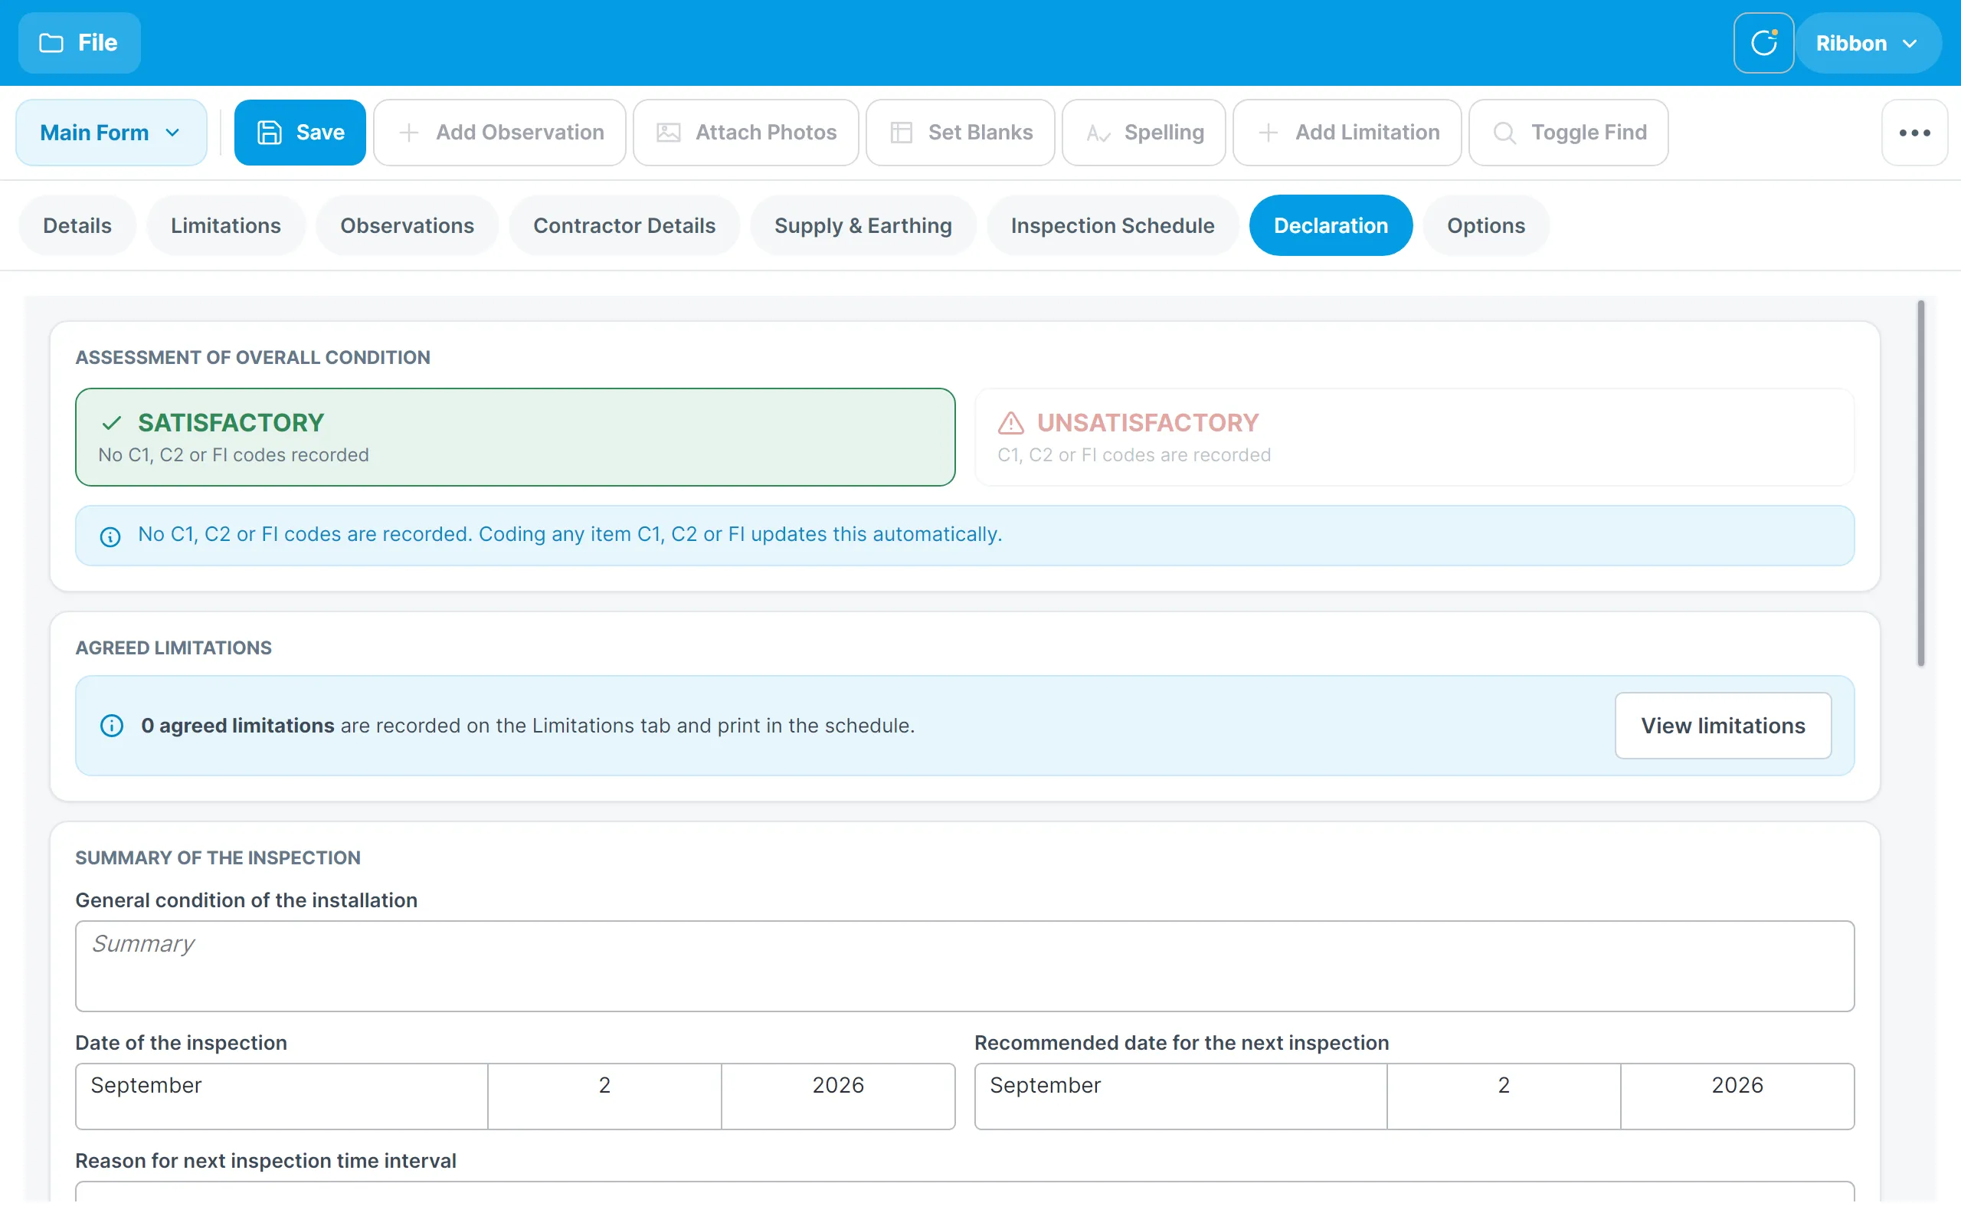Screen dimensions: 1961x1226
Task: Click Attach Photos button
Action: coord(745,132)
